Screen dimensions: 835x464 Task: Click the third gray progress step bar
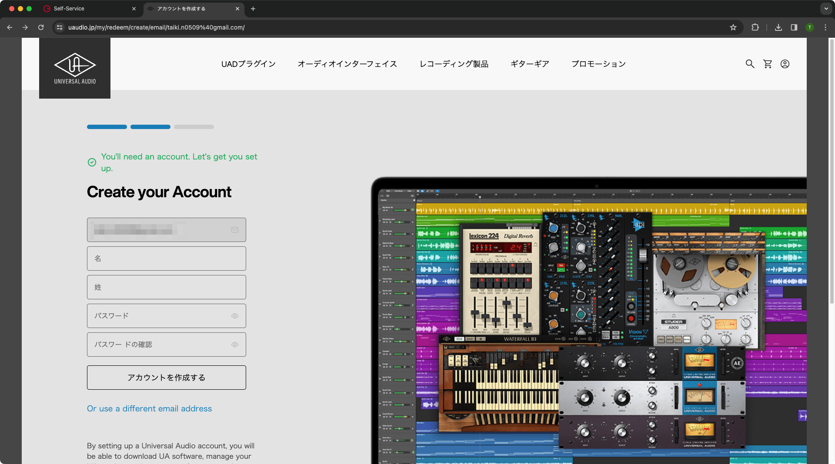coord(194,127)
